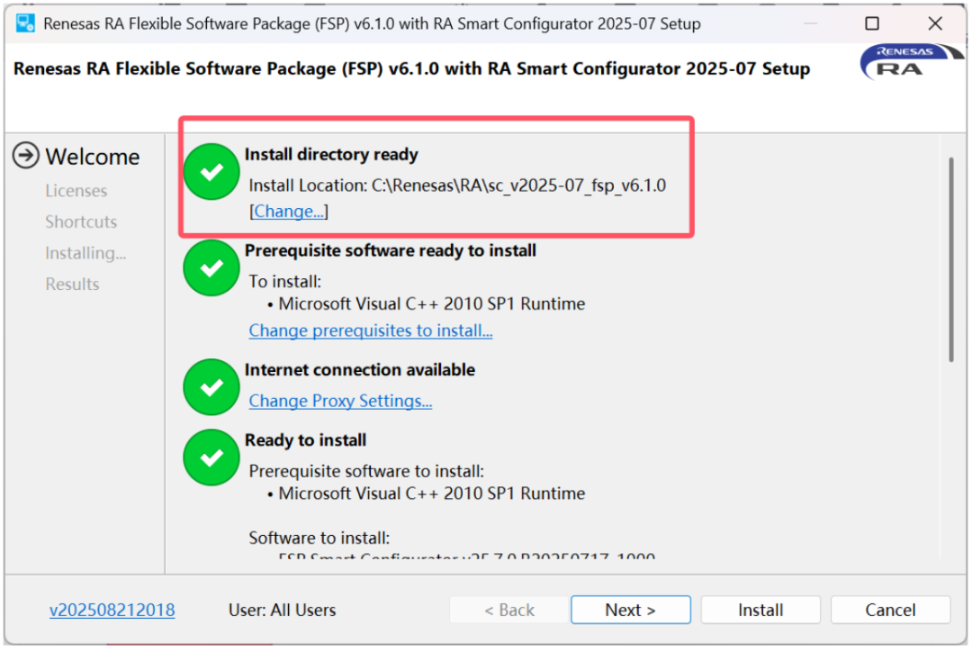Click the vertical scrollbar in the content pane
Image resolution: width=972 pixels, height=652 pixels.
click(951, 261)
